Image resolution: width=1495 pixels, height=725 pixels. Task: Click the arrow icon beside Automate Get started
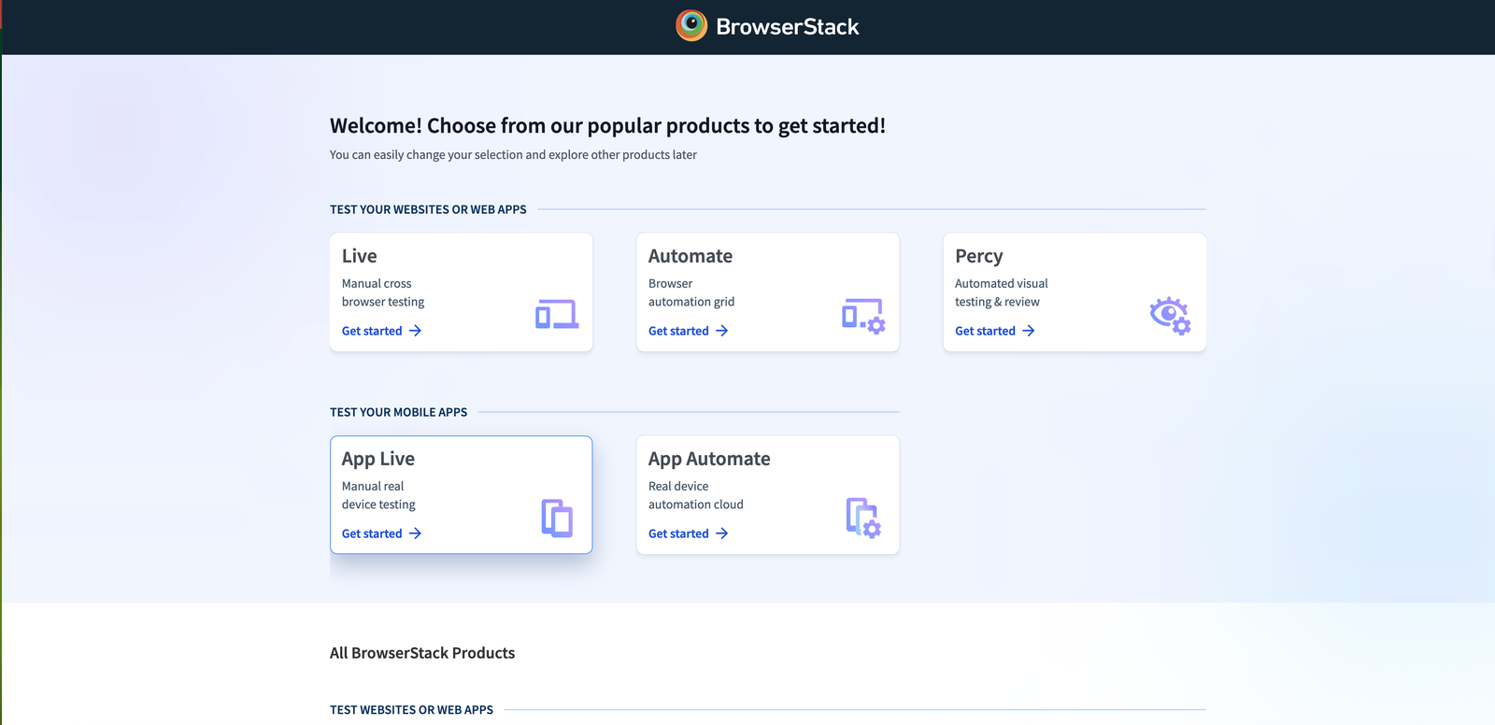point(722,331)
